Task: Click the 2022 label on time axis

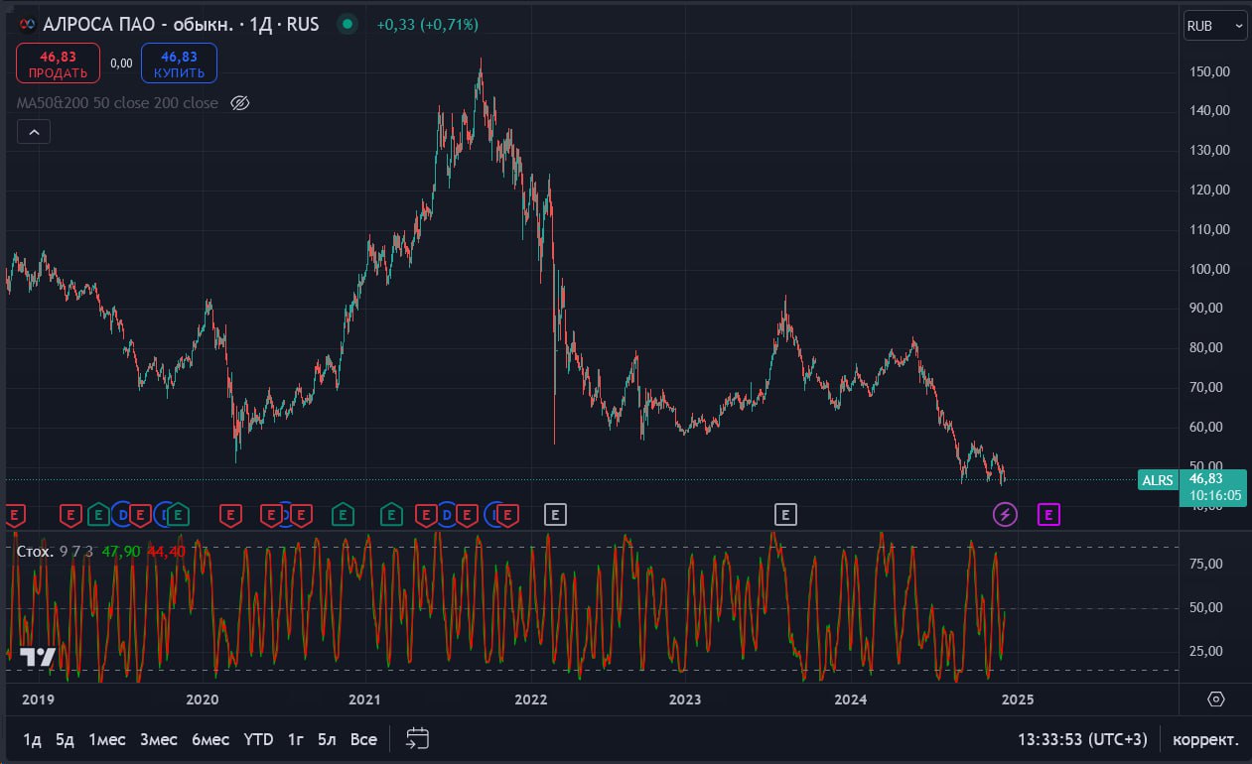Action: click(531, 700)
